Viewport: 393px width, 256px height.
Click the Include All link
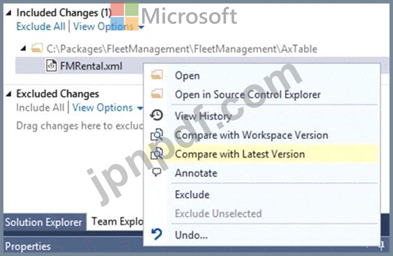pos(41,108)
